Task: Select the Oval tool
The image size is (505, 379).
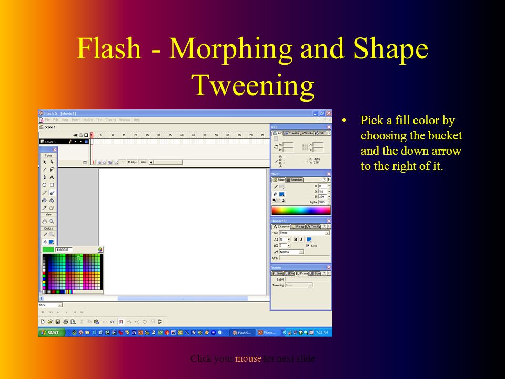Action: pos(44,185)
